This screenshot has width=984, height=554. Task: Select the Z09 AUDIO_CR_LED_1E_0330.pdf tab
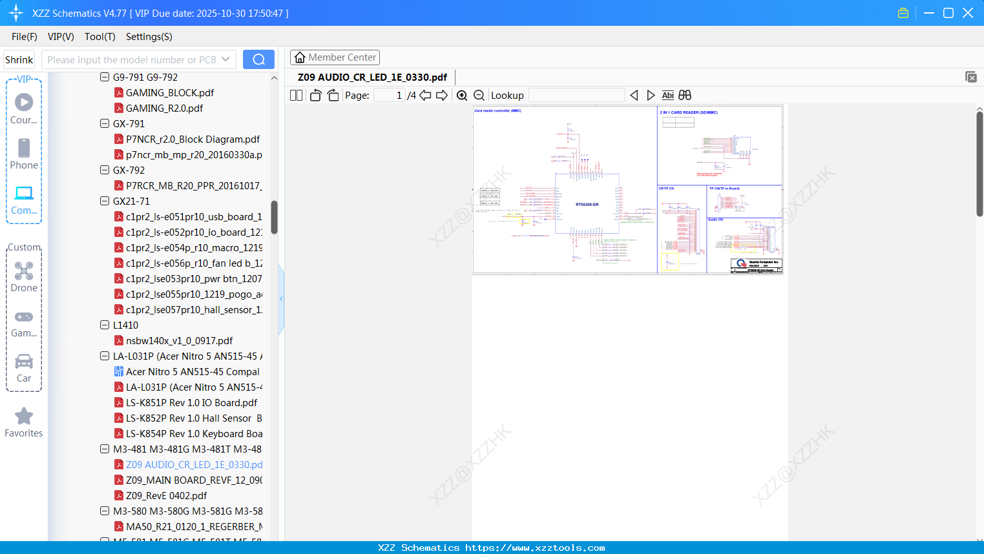click(372, 77)
